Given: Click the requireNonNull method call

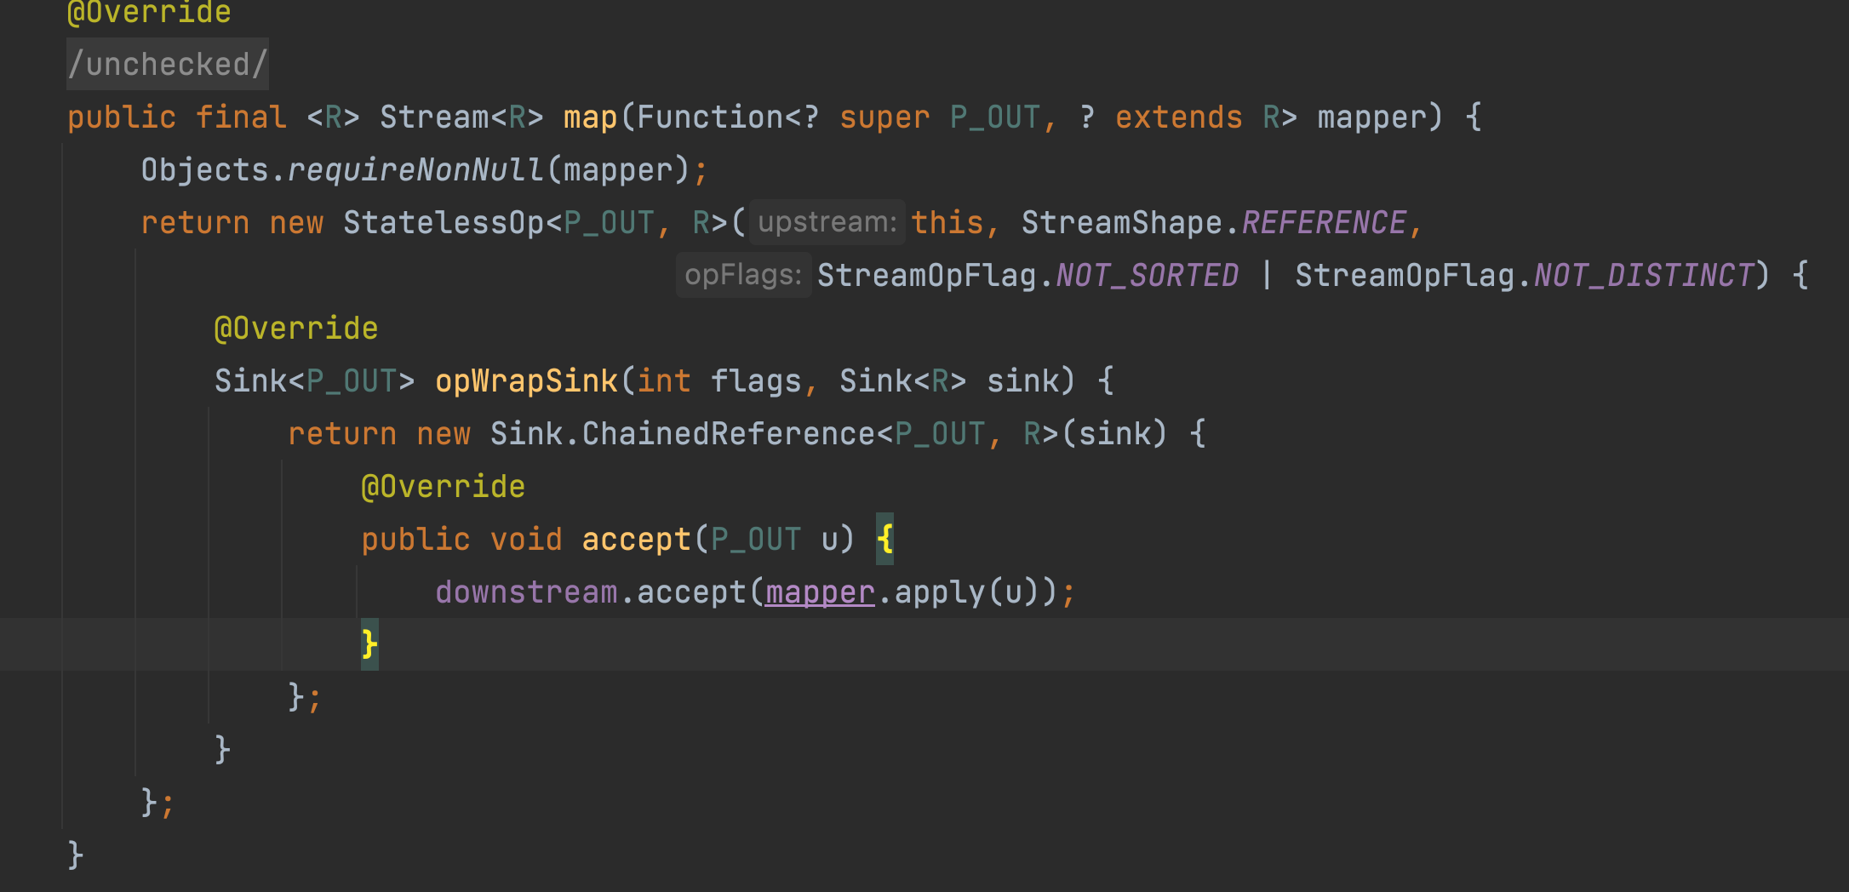Looking at the screenshot, I should 415,170.
